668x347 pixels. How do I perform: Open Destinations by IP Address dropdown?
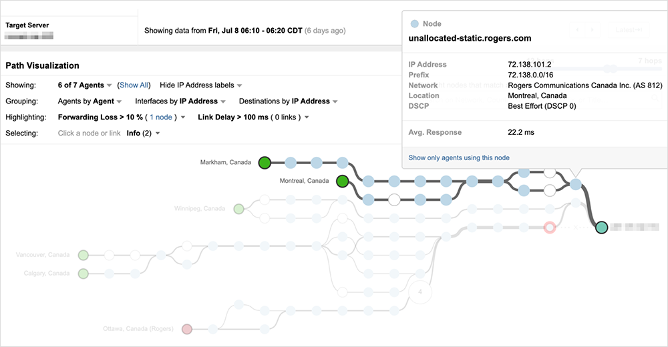(x=288, y=101)
